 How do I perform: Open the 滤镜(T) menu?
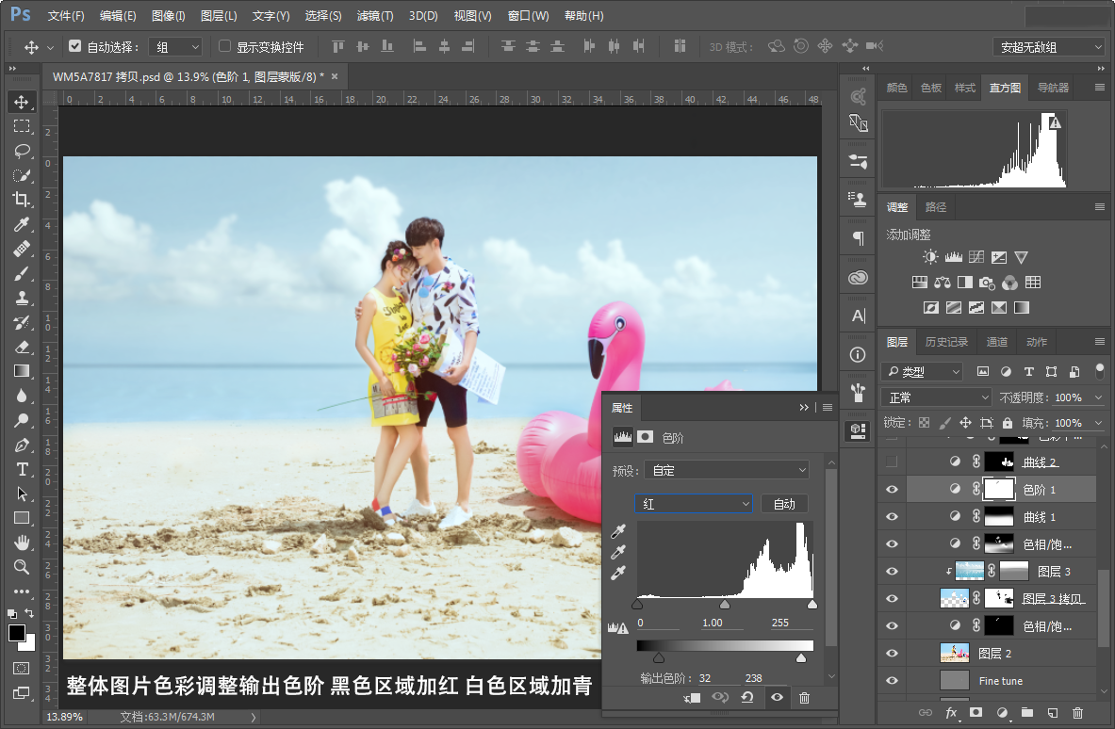click(375, 16)
